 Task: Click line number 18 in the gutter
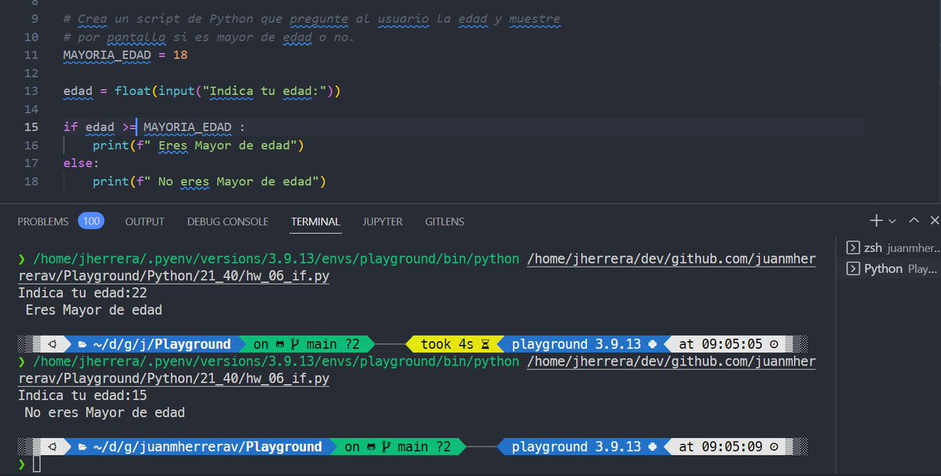pyautogui.click(x=31, y=181)
